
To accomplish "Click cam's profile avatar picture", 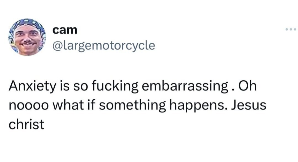I will click(27, 37).
